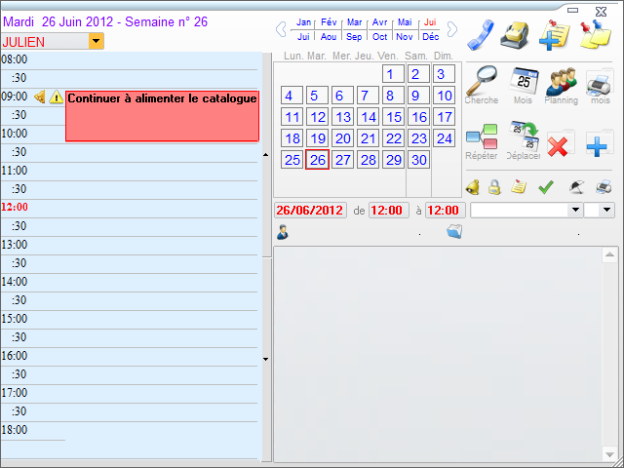Delete using the red X icon
This screenshot has width=624, height=468.
[559, 146]
